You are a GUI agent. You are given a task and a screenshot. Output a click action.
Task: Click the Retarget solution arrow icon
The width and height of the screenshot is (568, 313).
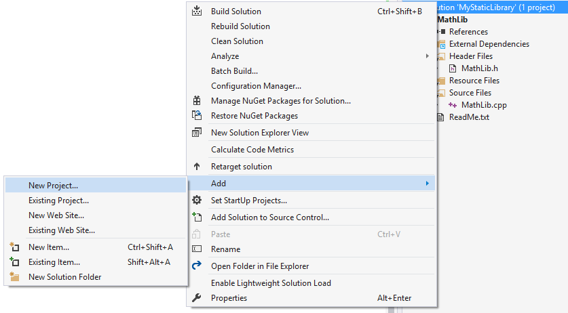pyautogui.click(x=197, y=167)
